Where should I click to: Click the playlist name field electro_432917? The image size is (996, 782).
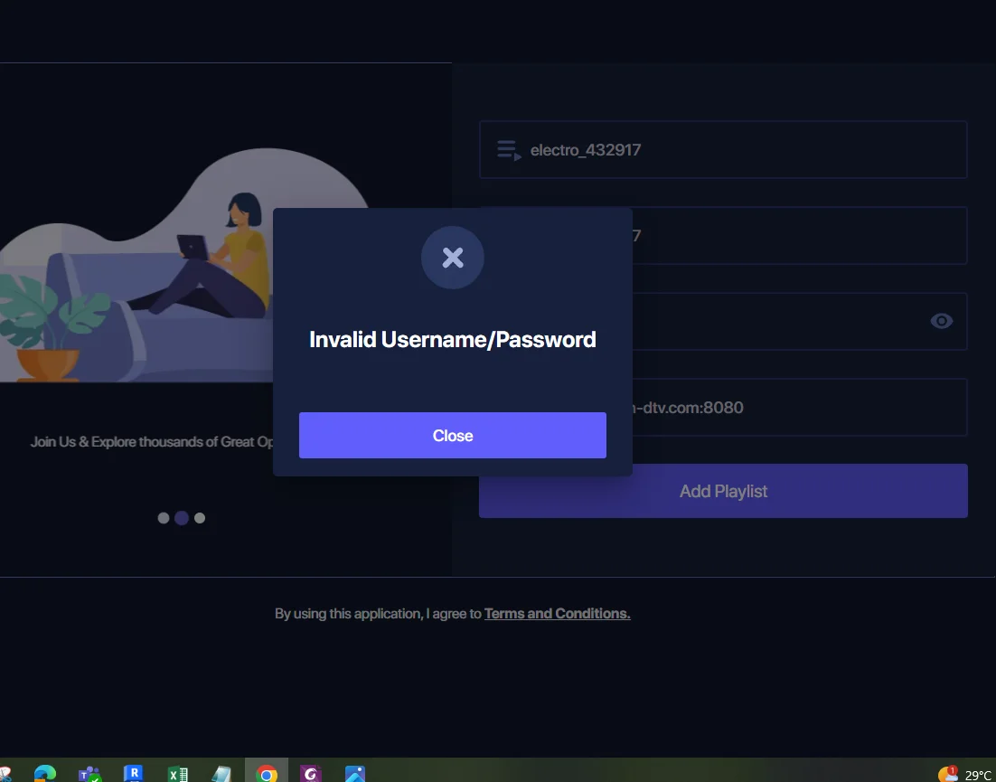[x=723, y=149]
